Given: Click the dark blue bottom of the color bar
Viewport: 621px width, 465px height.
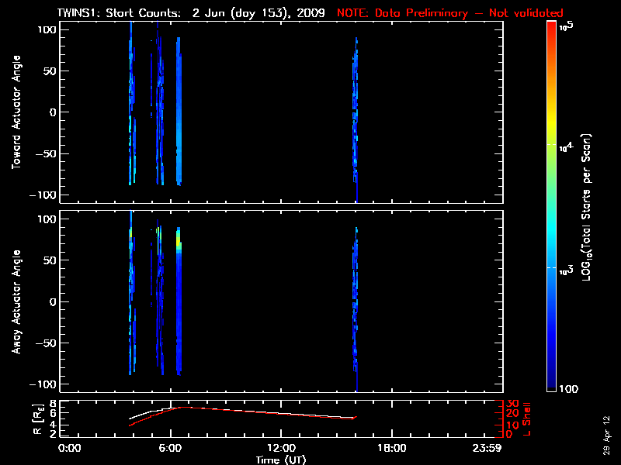Looking at the screenshot, I should (552, 384).
